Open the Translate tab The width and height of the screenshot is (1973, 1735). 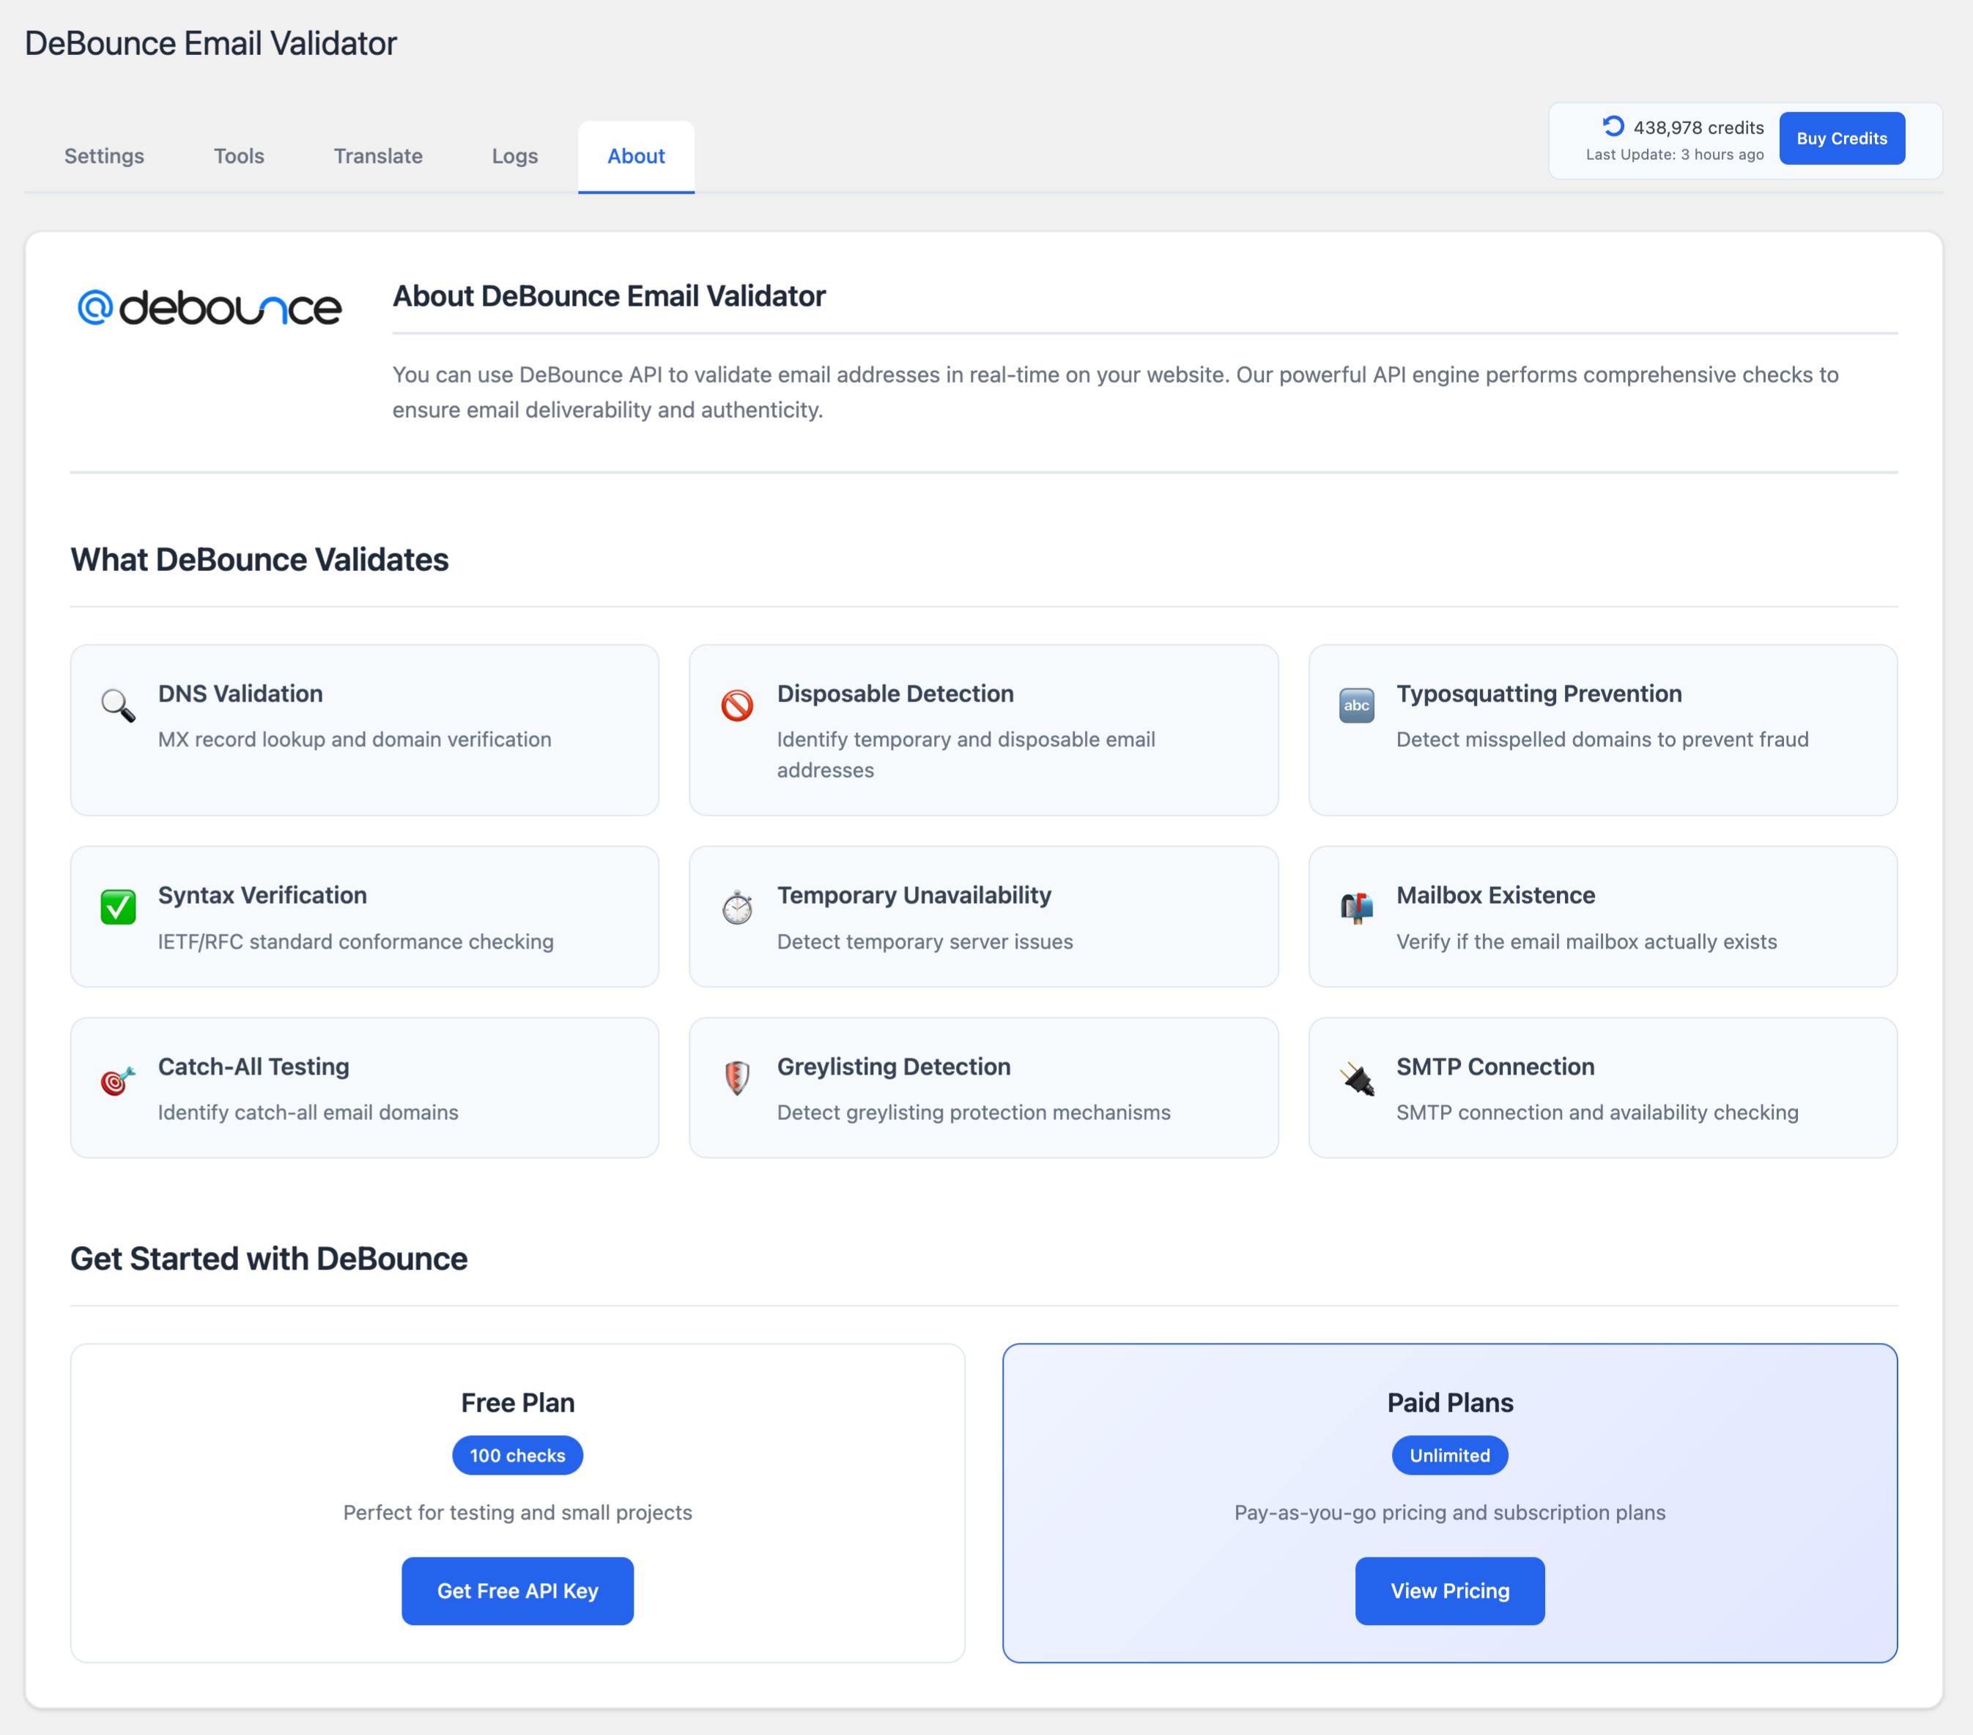click(x=377, y=155)
